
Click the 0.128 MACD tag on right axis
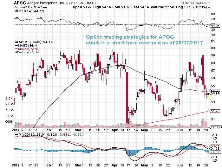[x=215, y=148]
